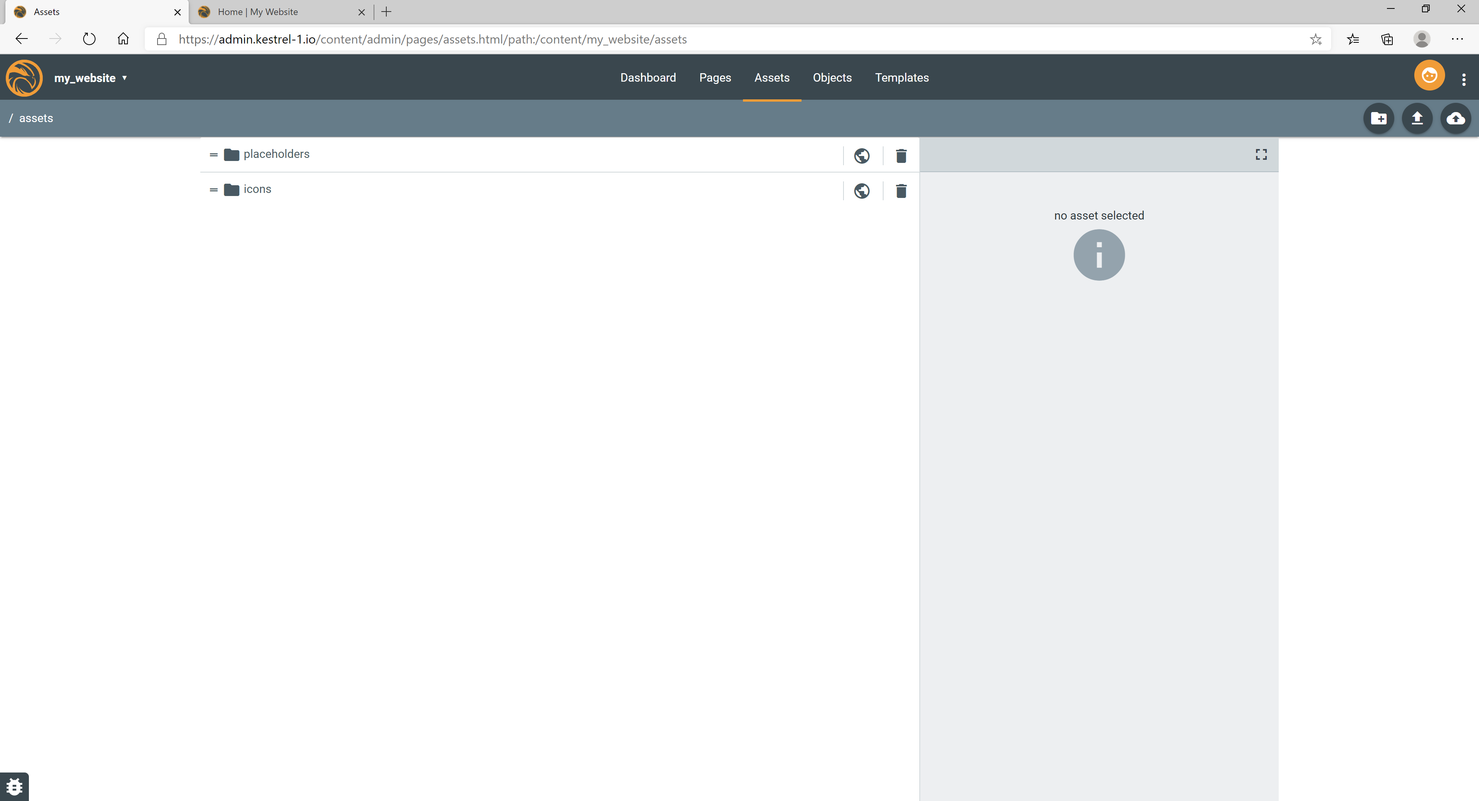The image size is (1479, 801).
Task: Click the add folder icon
Action: (x=1378, y=118)
